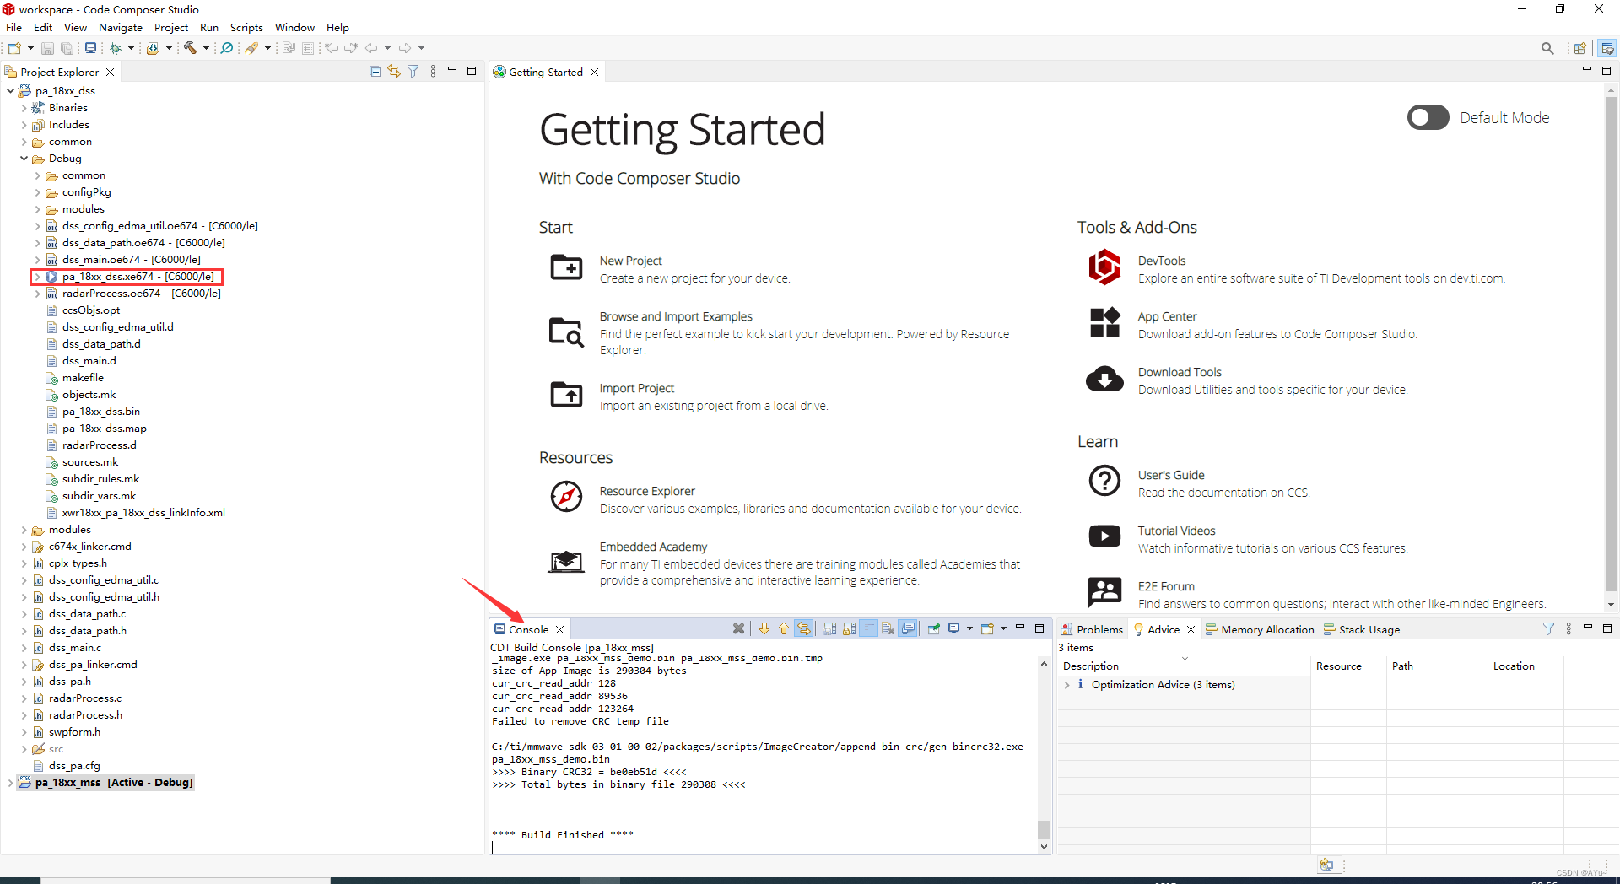
Task: Toggle Show Error Console sync arrows icon
Action: (x=804, y=628)
